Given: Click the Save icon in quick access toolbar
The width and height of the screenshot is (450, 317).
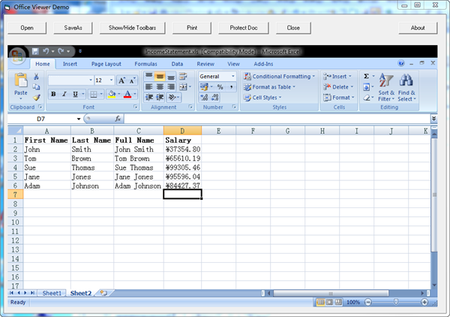Looking at the screenshot, I should click(x=35, y=51).
